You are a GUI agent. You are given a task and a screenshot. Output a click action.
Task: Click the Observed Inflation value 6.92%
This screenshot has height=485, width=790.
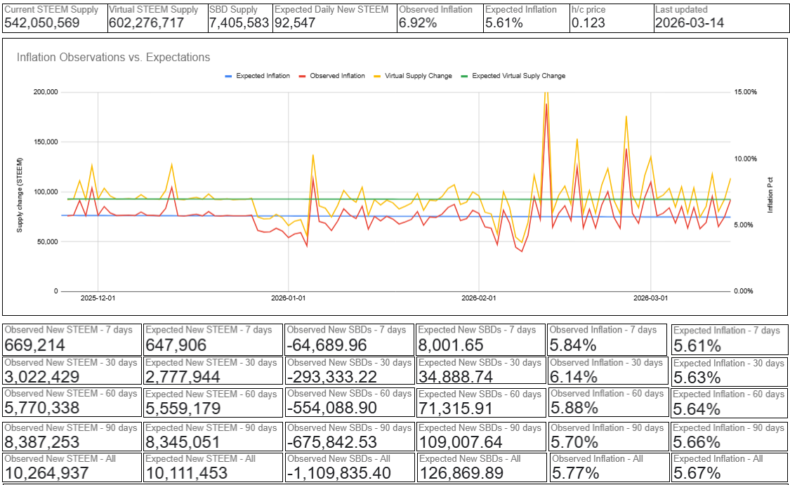pos(419,23)
